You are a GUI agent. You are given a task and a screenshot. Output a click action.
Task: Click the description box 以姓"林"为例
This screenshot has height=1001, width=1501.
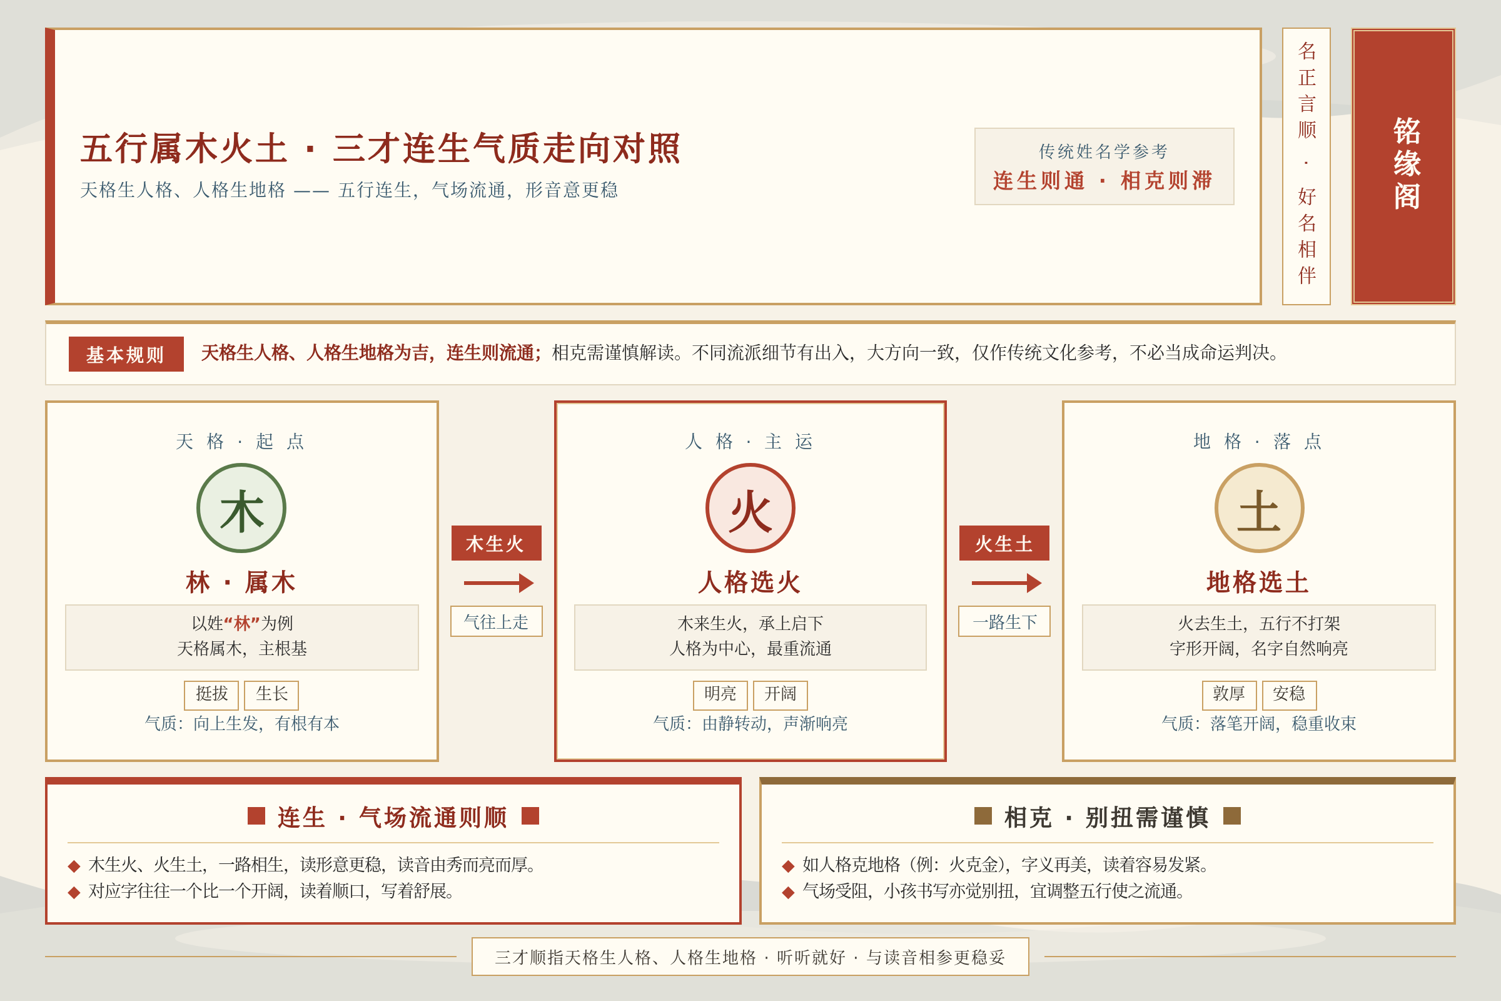[242, 637]
